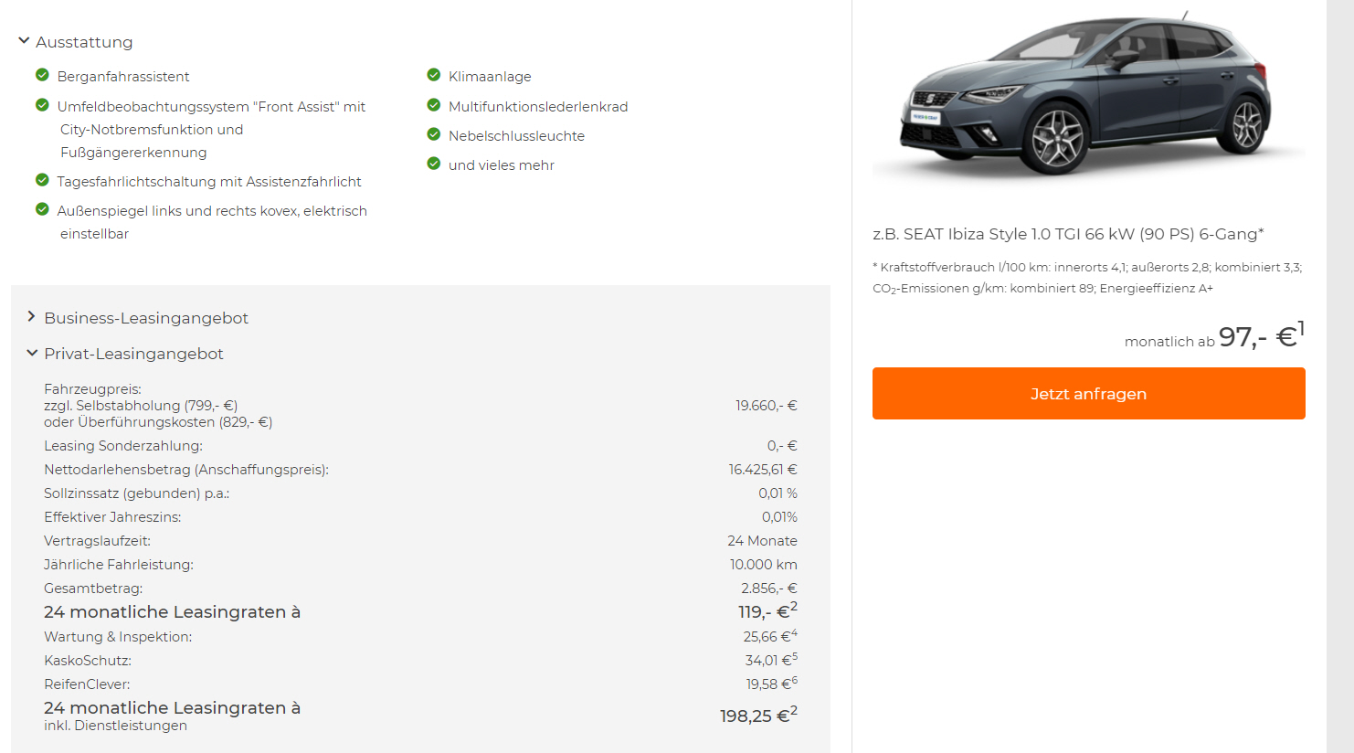Click the Gesamtbetrag value 2.856,- €

click(x=769, y=589)
